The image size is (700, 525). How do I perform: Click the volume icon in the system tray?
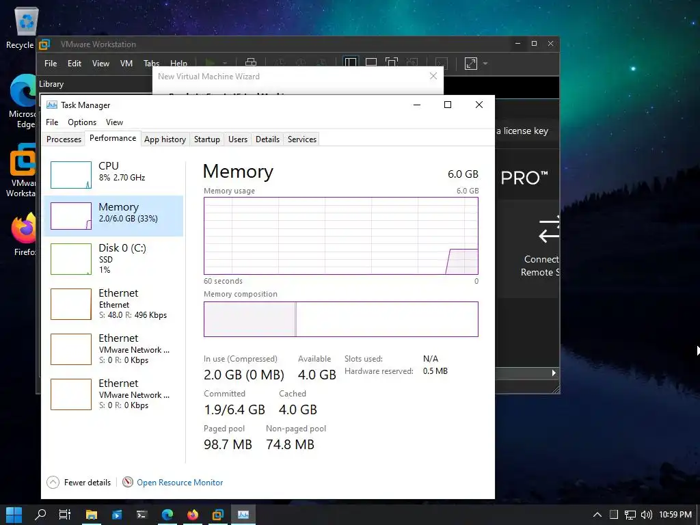click(646, 515)
